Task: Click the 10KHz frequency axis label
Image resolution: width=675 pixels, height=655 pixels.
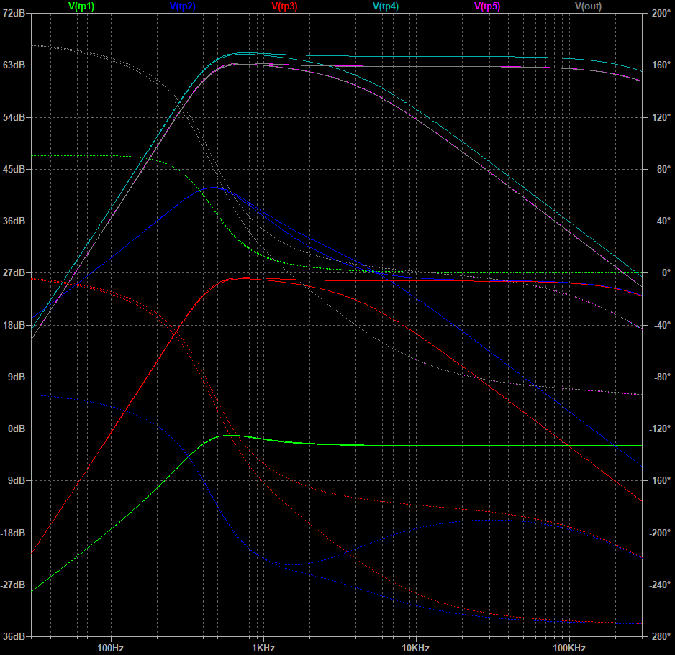Action: point(415,648)
